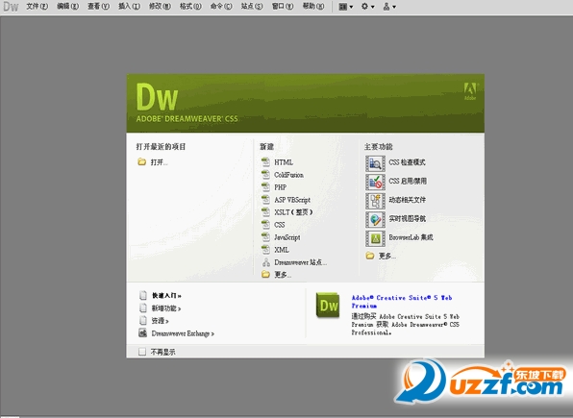Click the PHP document icon

265,186
